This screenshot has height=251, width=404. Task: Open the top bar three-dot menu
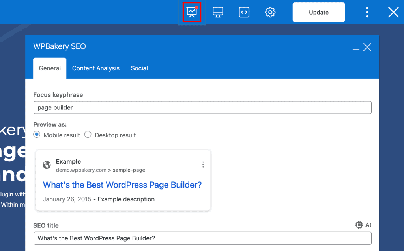(367, 12)
